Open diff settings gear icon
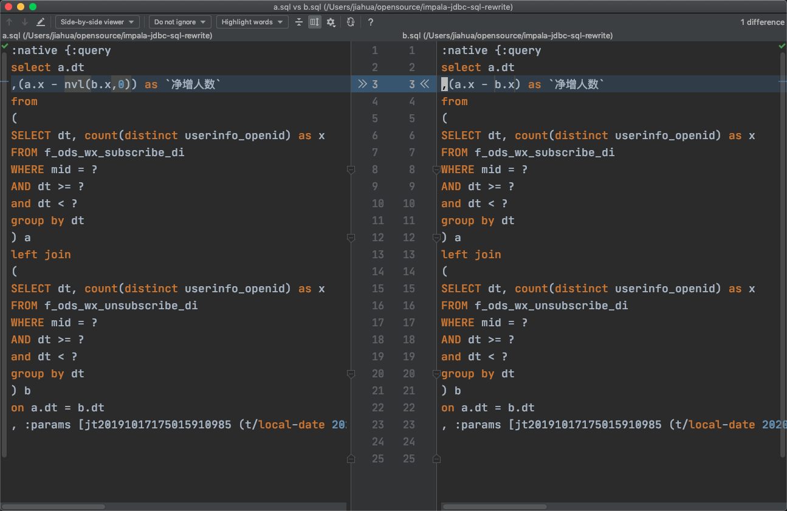787x511 pixels. [x=331, y=22]
